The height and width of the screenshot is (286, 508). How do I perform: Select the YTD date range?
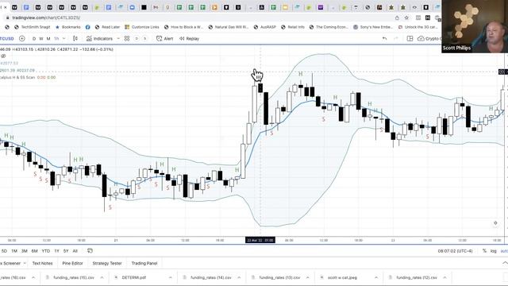tap(46, 251)
